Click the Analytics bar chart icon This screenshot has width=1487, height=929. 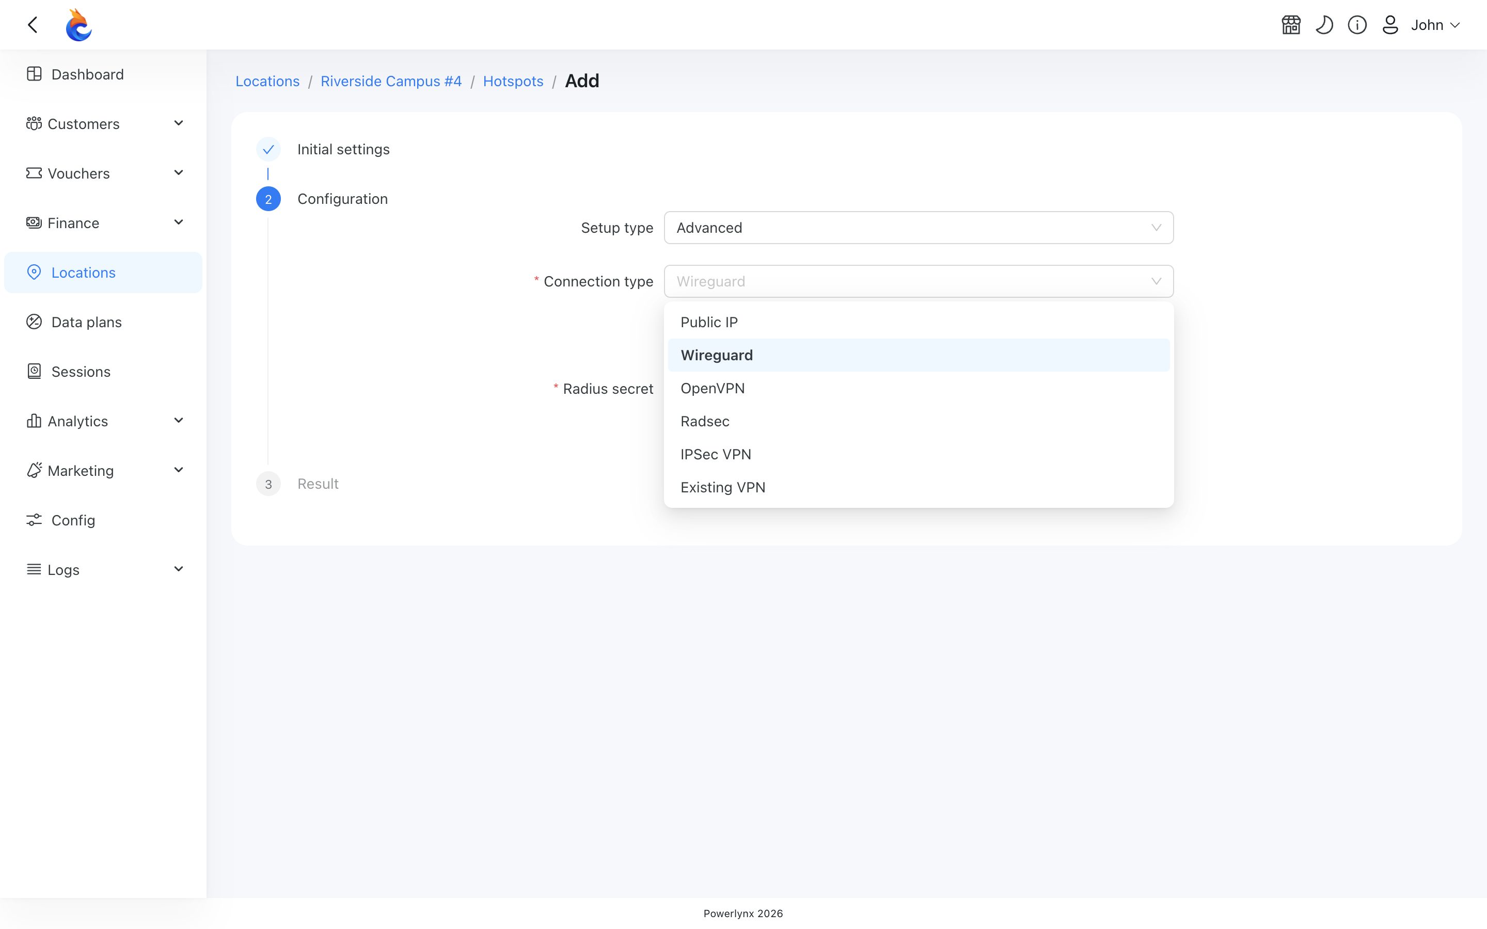point(35,421)
